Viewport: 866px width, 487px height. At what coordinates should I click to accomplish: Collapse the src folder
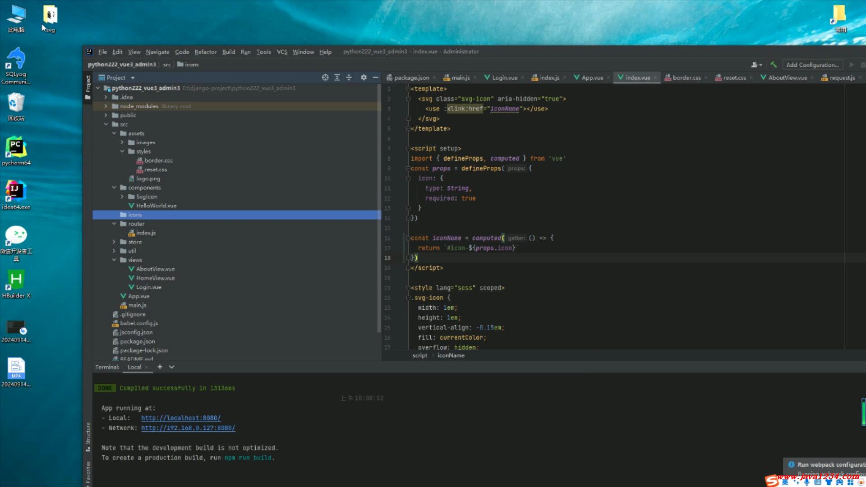[x=106, y=124]
